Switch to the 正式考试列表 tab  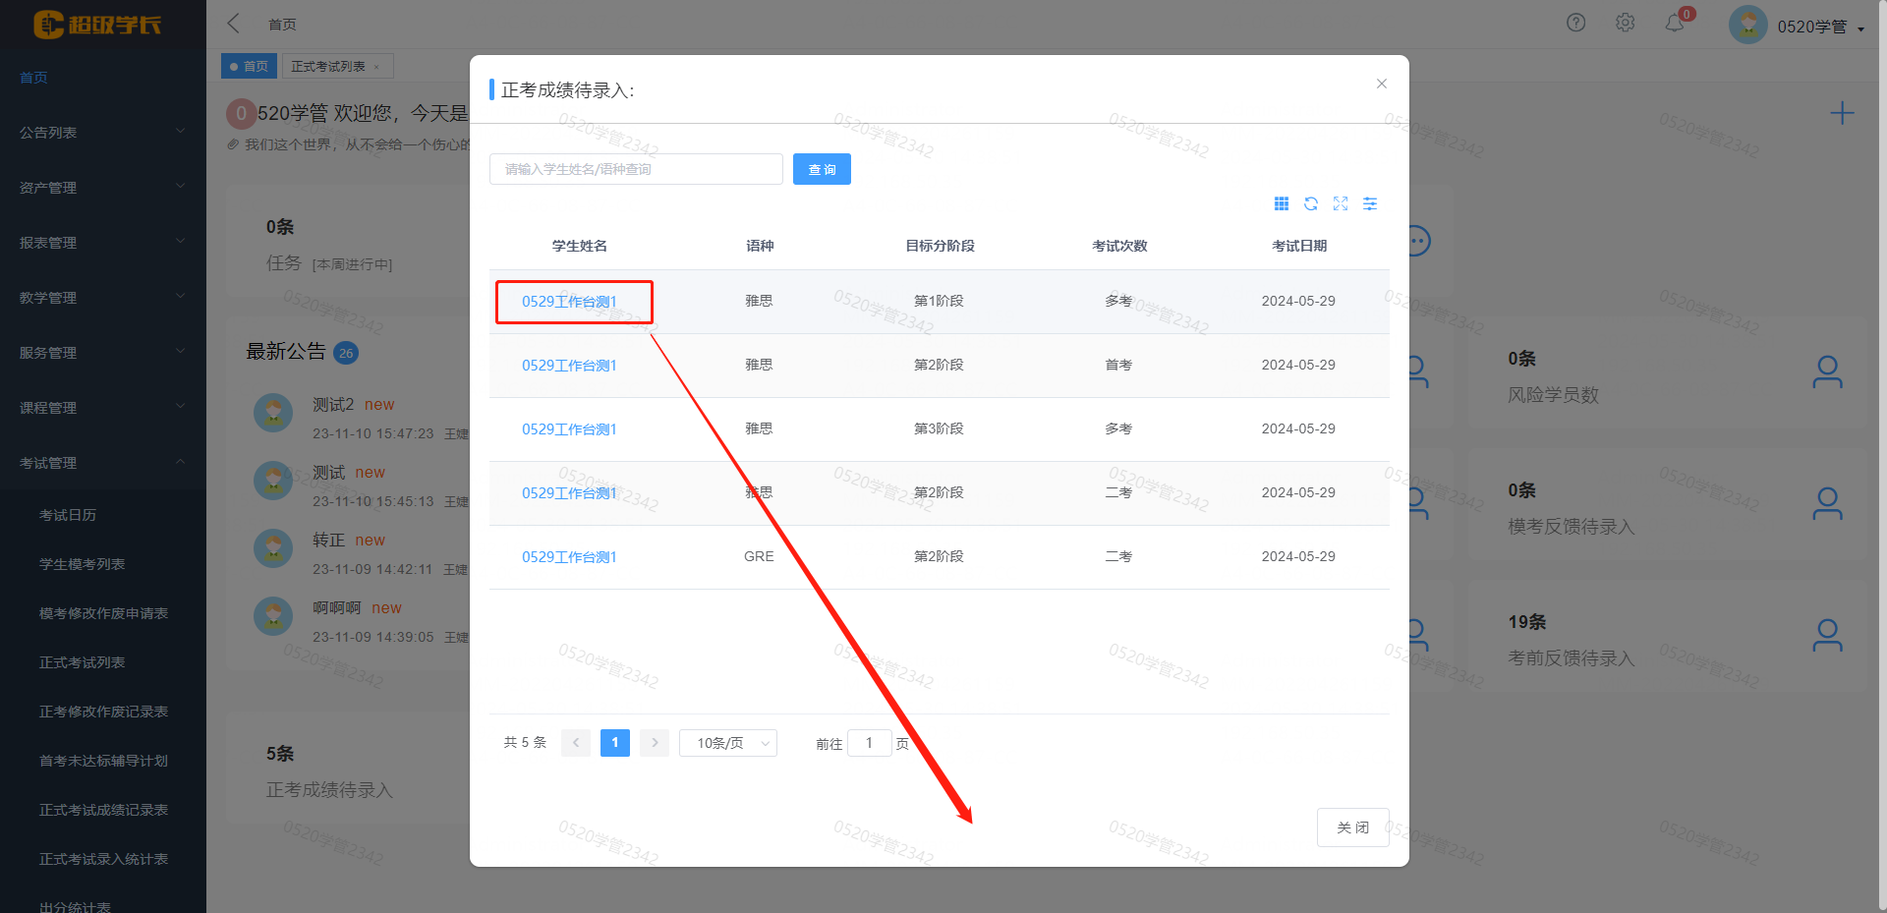pos(328,67)
